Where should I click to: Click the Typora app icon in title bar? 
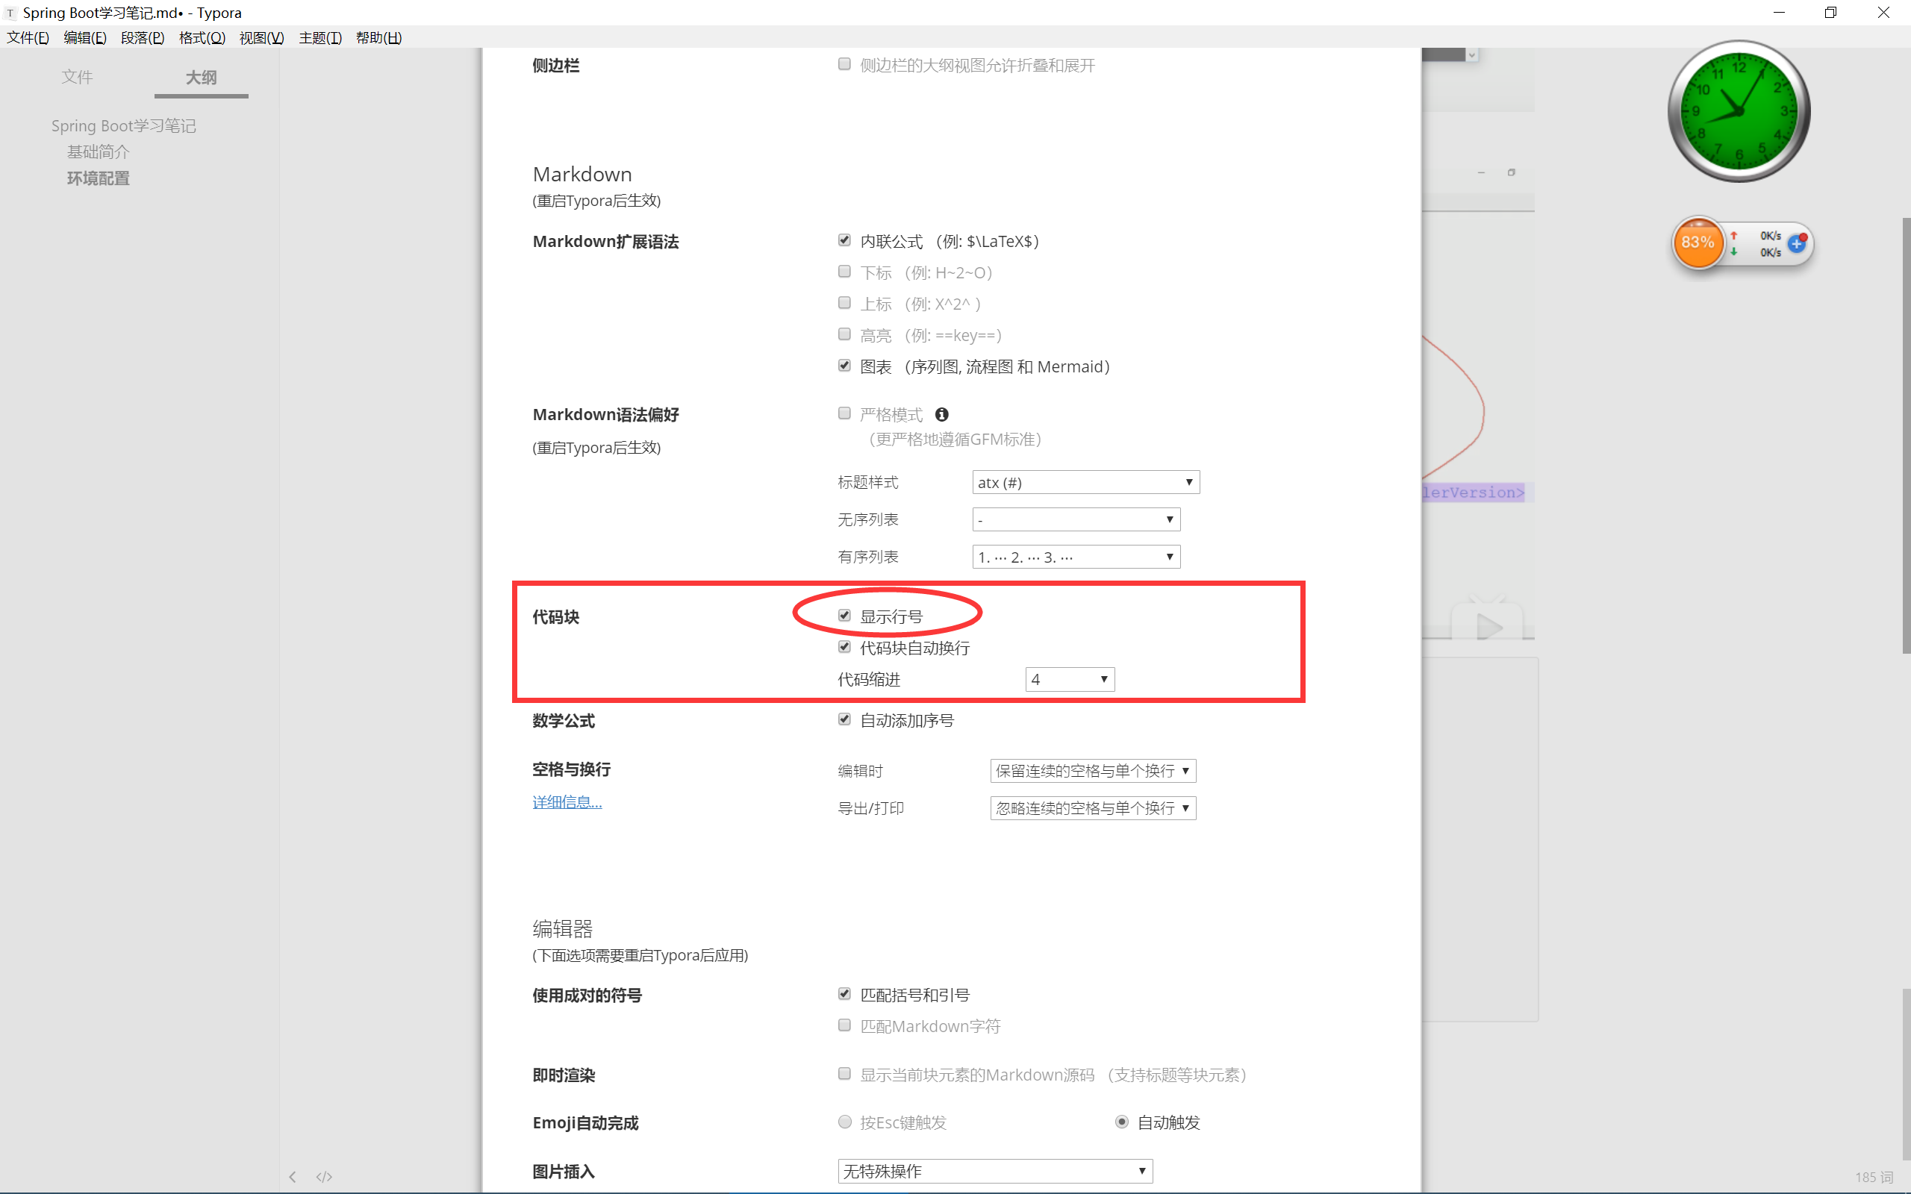point(10,13)
